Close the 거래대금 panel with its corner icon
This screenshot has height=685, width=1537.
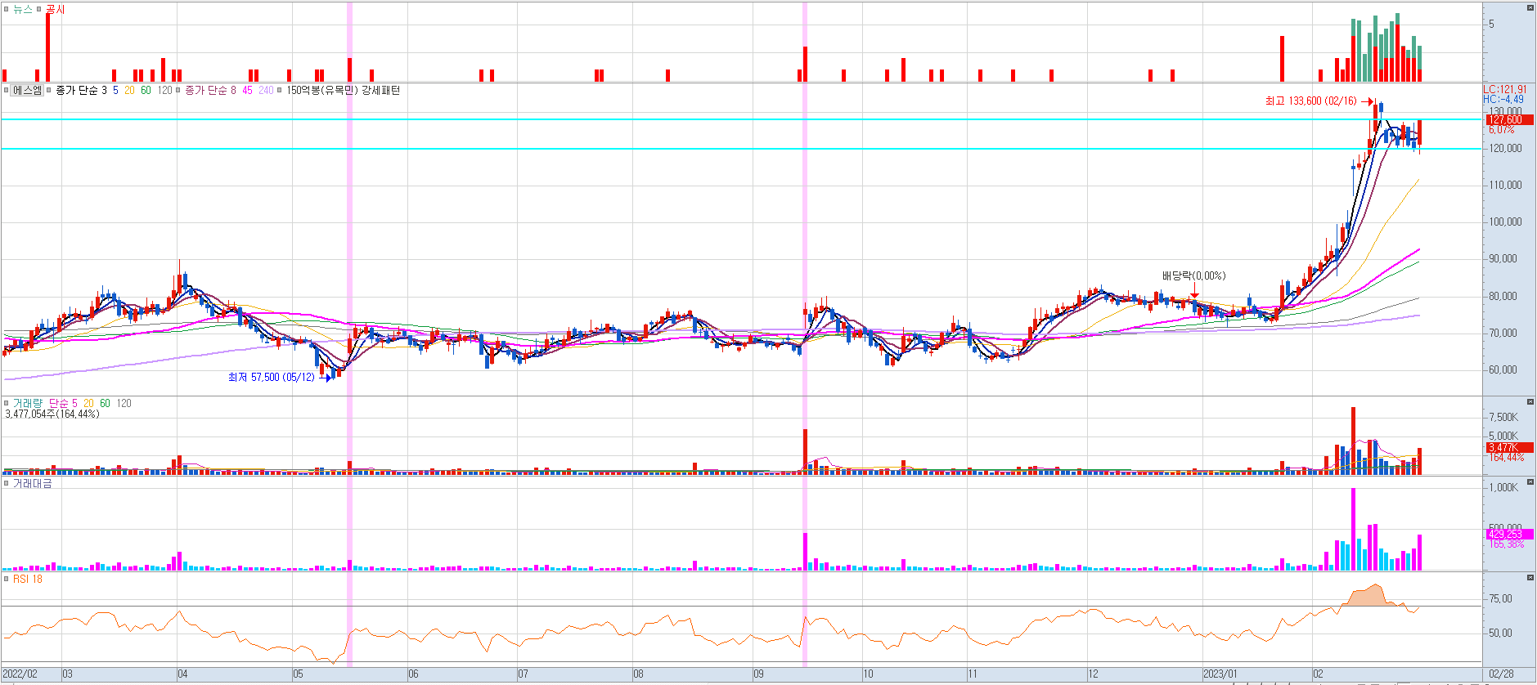point(1530,482)
